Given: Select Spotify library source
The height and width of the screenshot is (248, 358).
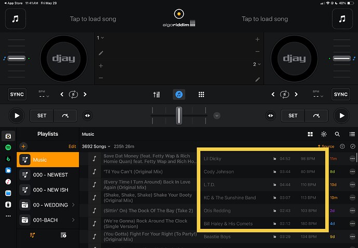Looking at the screenshot, I should tap(8, 148).
